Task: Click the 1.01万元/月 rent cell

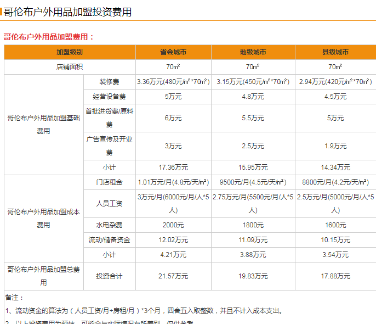Action: pyautogui.click(x=173, y=182)
